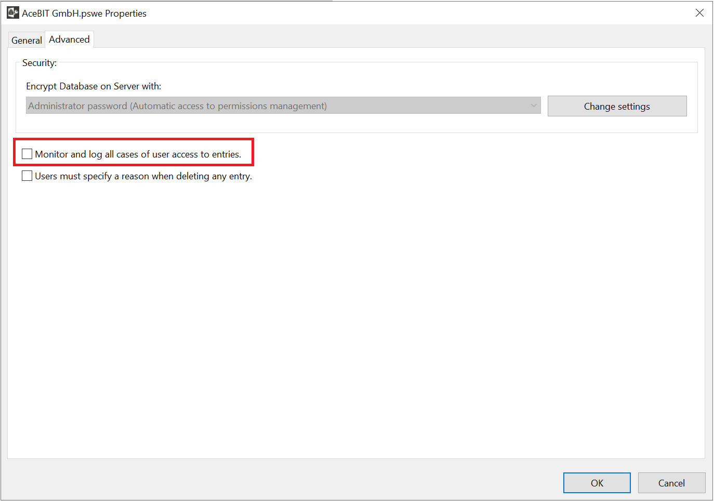Open the Encrypt Database on Server dropdown

(283, 106)
